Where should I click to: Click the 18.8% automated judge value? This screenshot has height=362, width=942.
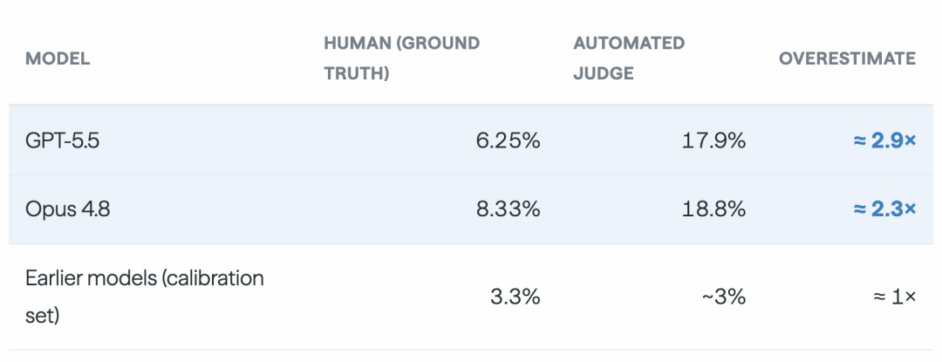713,209
